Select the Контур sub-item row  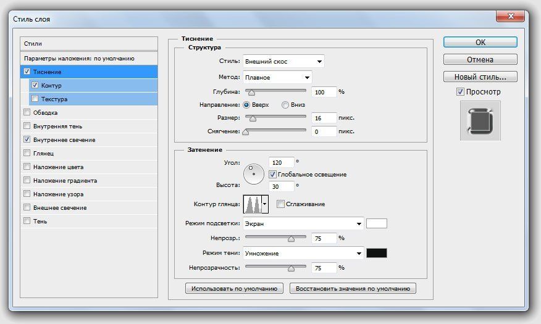pyautogui.click(x=93, y=85)
